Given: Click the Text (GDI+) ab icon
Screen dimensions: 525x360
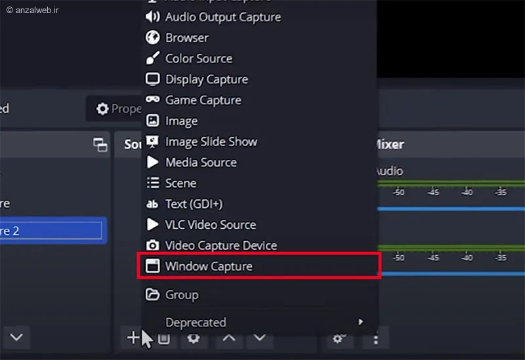Looking at the screenshot, I should (152, 204).
